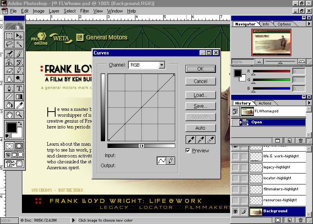Pick the Lasso tool

9,44
